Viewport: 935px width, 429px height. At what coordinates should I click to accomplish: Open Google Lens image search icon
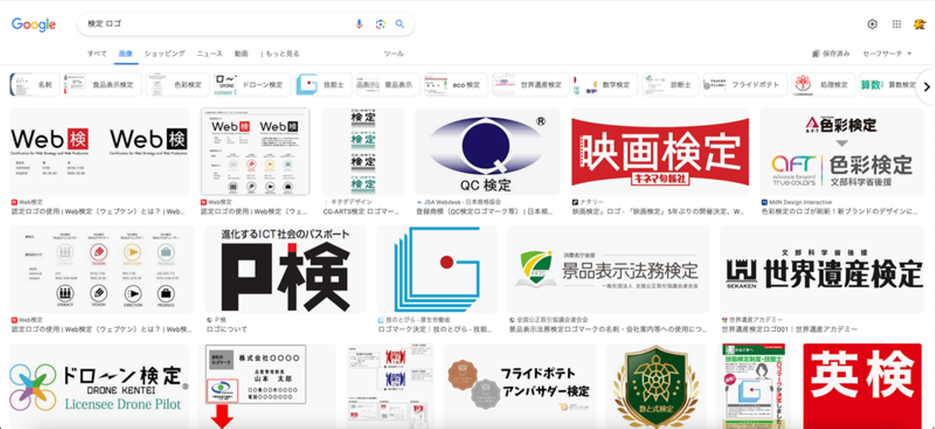pos(380,24)
